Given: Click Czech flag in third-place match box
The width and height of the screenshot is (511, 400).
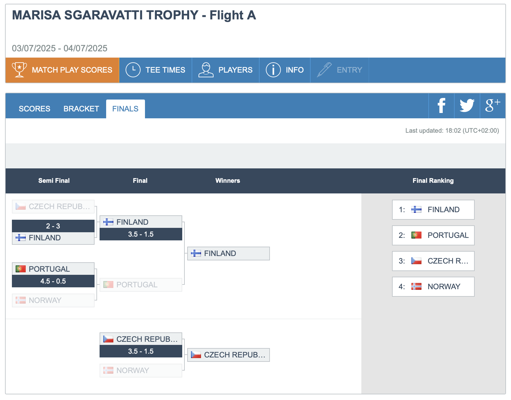Looking at the screenshot, I should (108, 339).
